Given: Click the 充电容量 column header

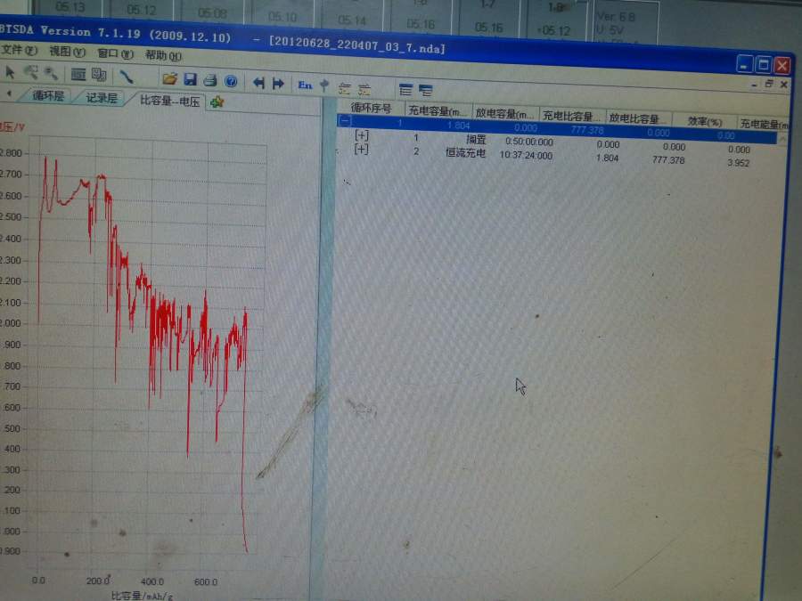Looking at the screenshot, I should point(438,110).
